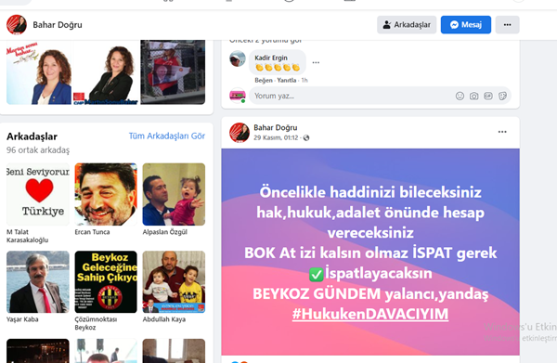Viewport: 557px width, 363px height.
Task: Like Kadir Ergin's comment with Beğen
Action: 264,80
